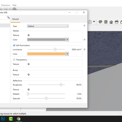Expand the user account dropdown arrow

(94, 22)
